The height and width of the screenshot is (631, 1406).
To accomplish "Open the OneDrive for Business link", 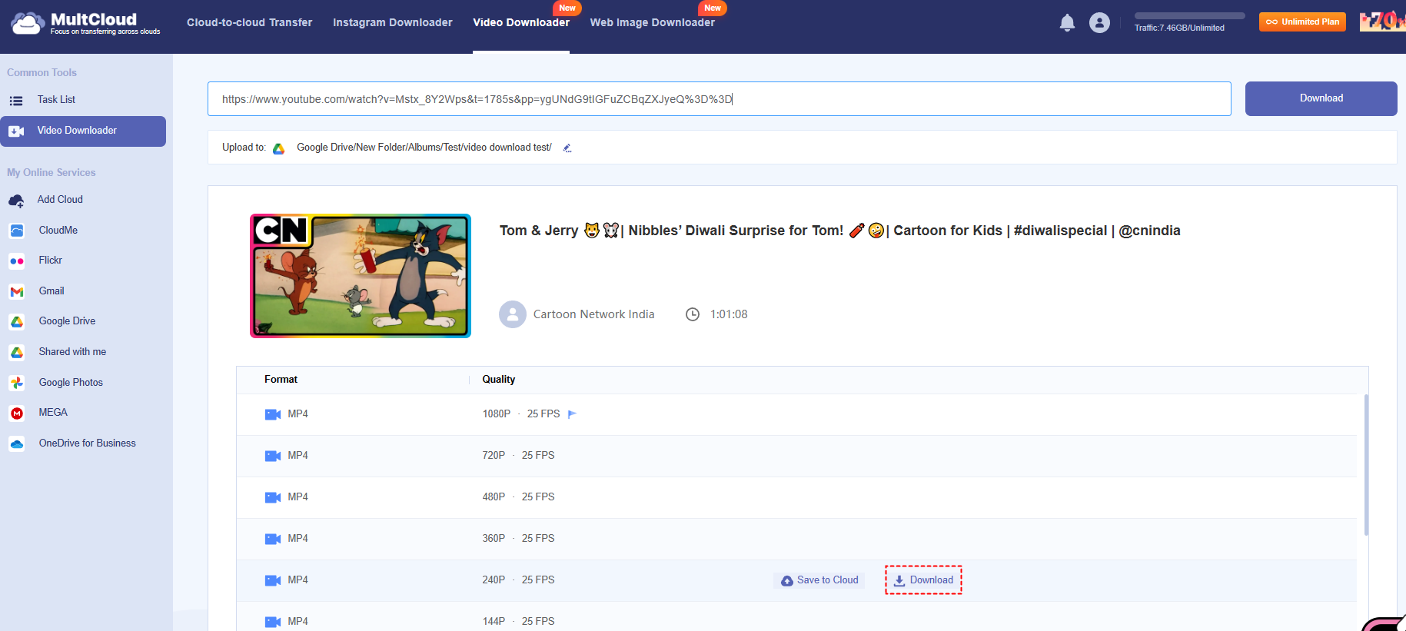I will 88,443.
